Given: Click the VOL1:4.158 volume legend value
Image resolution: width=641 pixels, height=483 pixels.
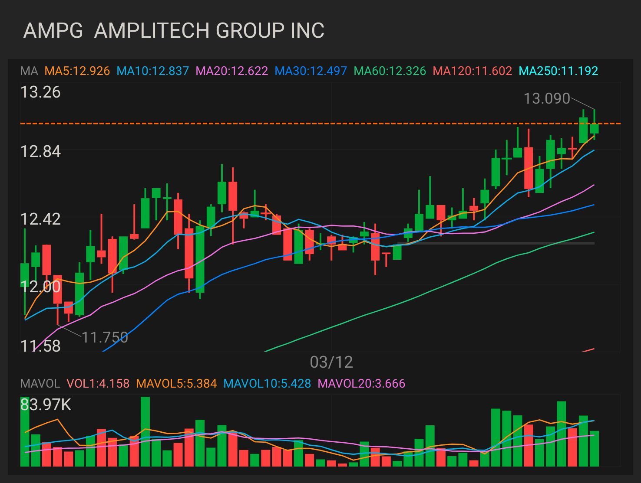Looking at the screenshot, I should pos(98,383).
